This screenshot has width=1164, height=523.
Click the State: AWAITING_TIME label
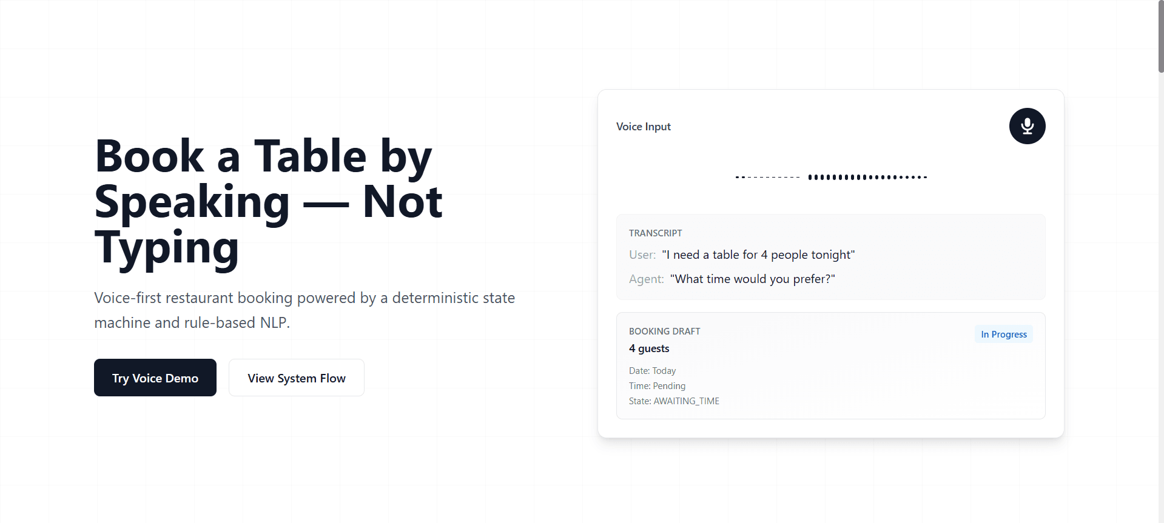[673, 401]
